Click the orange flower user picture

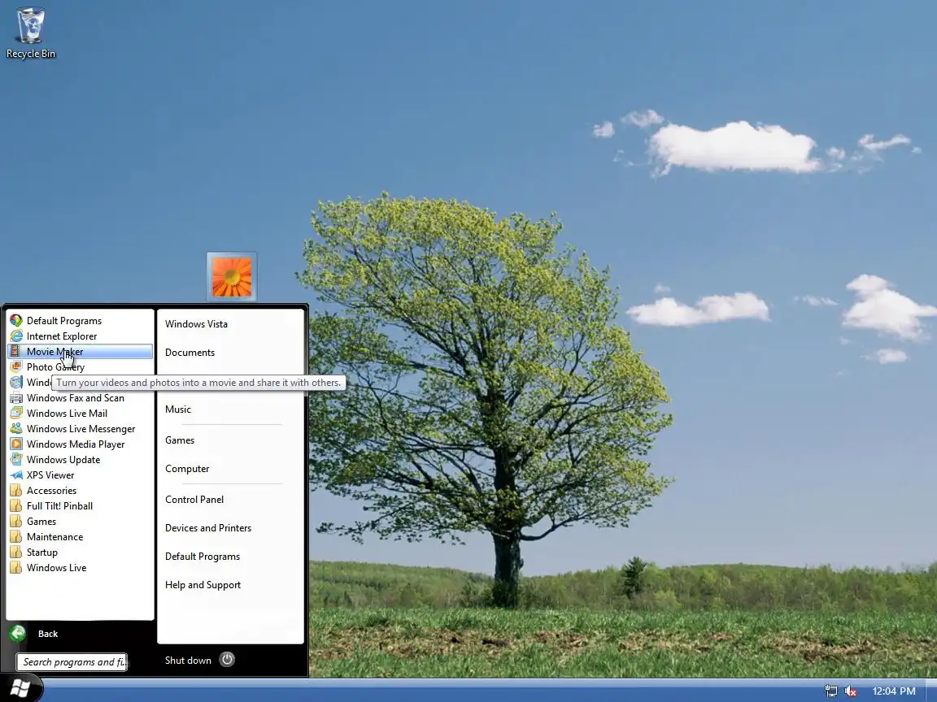[x=232, y=277]
